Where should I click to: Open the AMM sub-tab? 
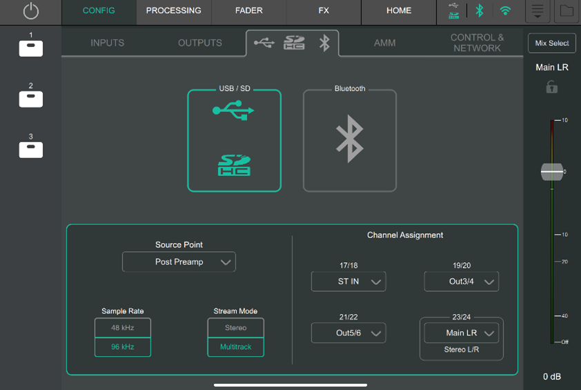point(384,43)
